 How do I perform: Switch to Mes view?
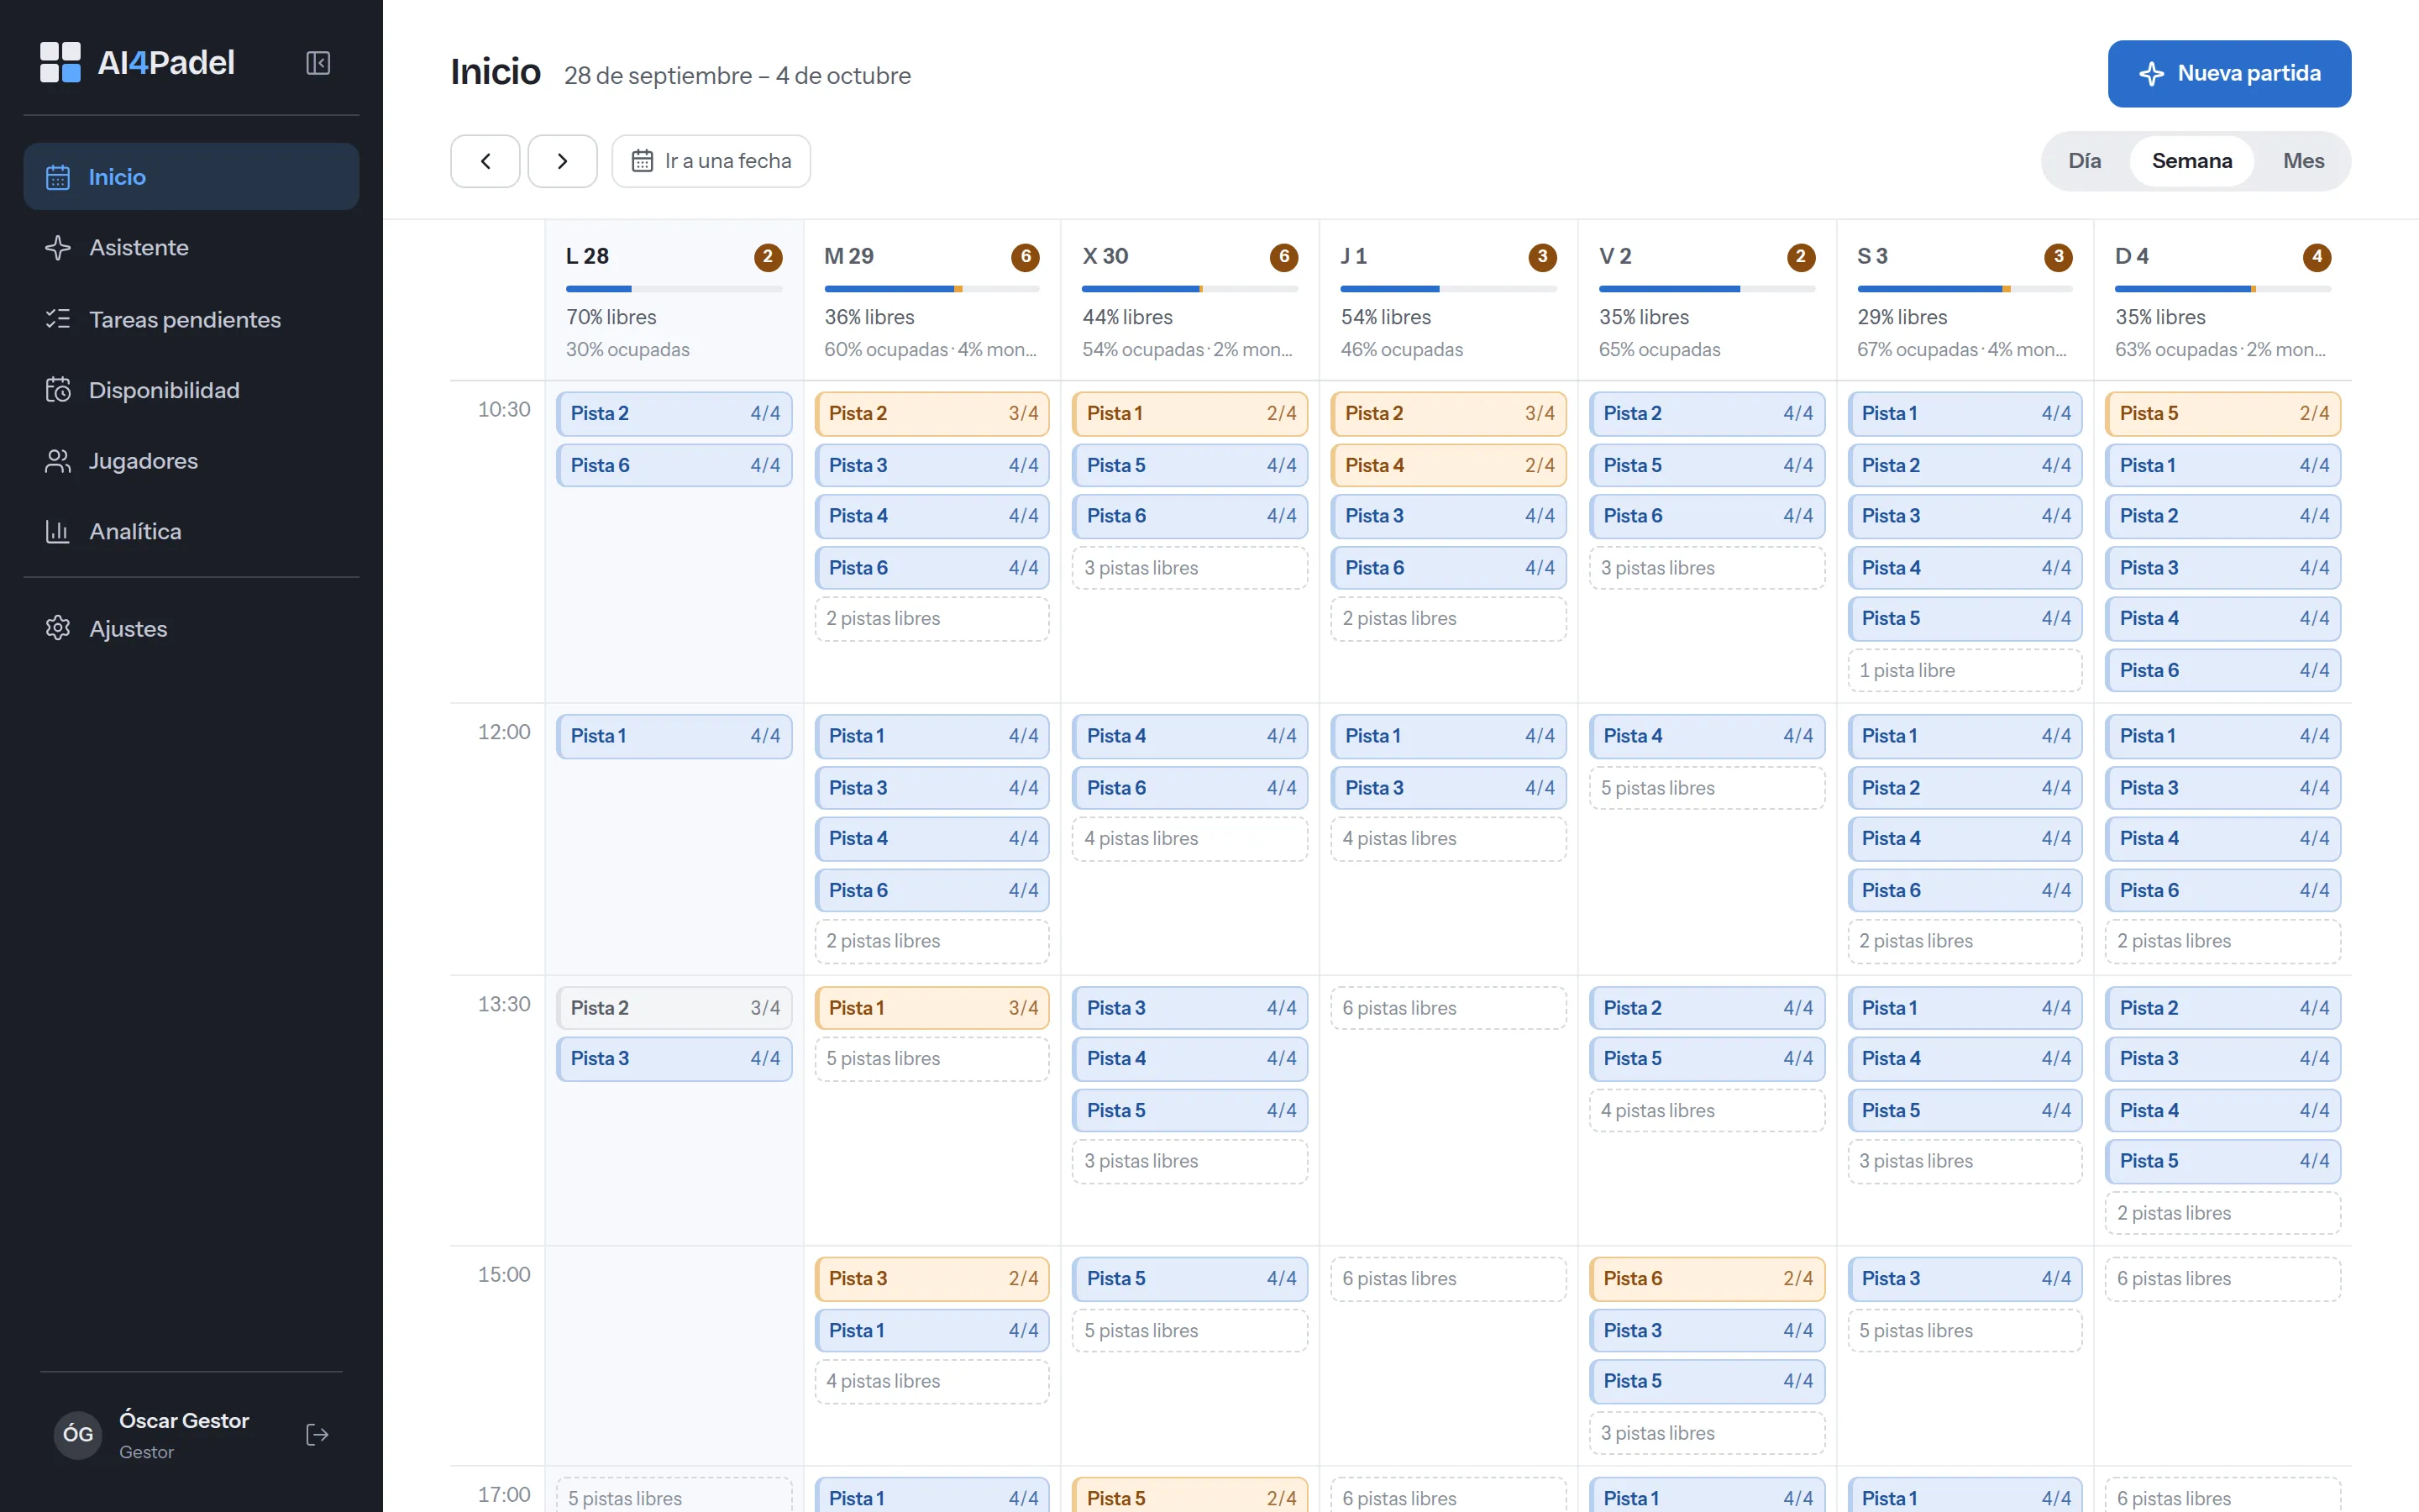[x=2303, y=161]
